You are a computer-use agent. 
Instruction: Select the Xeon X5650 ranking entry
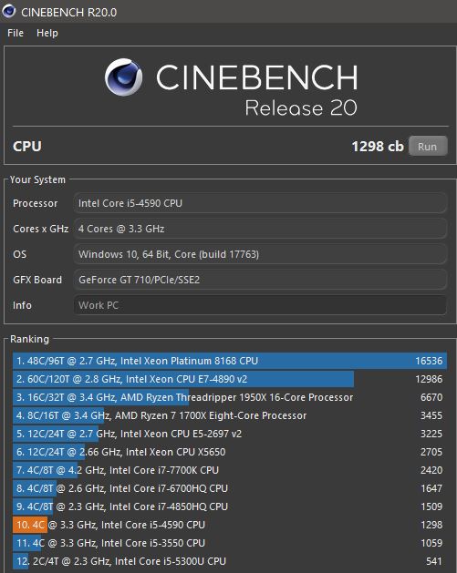tap(230, 452)
